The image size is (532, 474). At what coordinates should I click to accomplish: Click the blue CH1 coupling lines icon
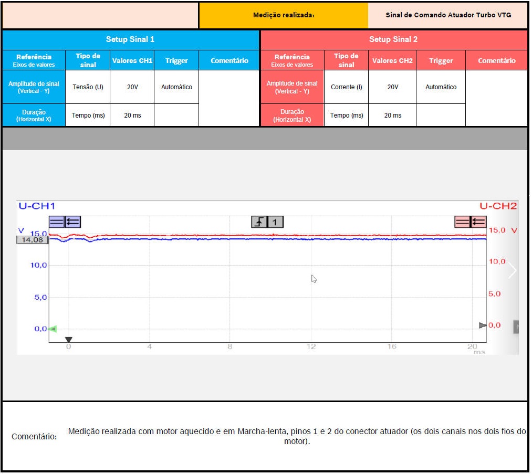57,222
